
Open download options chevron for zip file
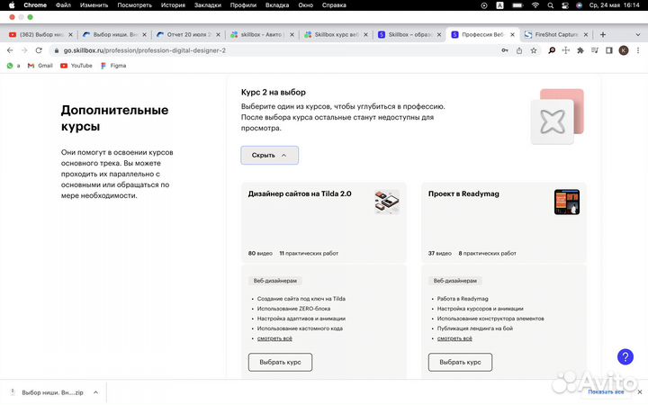pyautogui.click(x=96, y=392)
